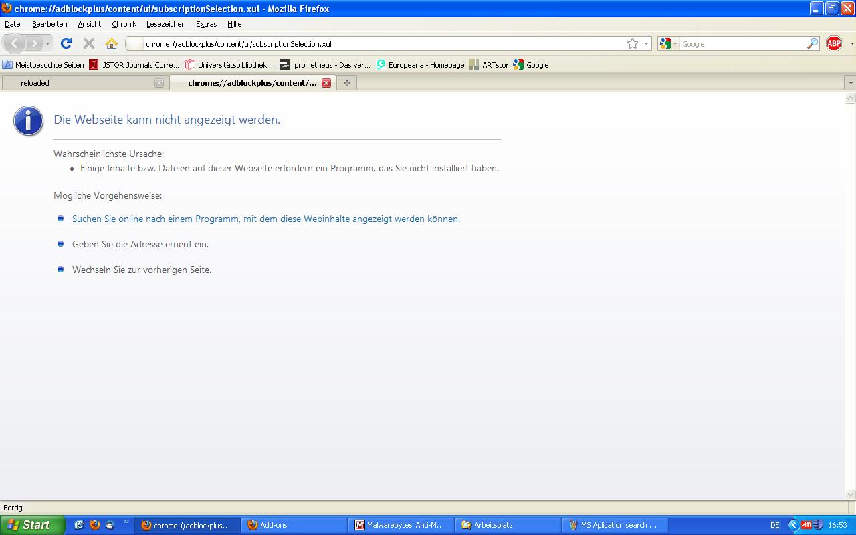Close the reloaded tab
This screenshot has width=856, height=535.
[158, 83]
